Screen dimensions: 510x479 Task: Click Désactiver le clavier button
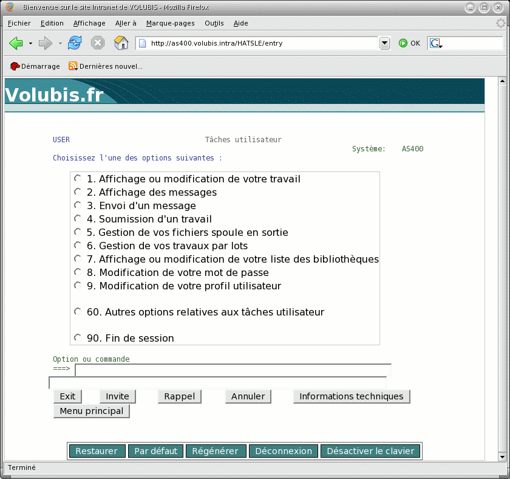[x=370, y=451]
